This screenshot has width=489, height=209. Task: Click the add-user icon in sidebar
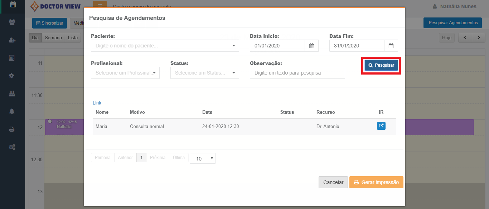[12, 40]
